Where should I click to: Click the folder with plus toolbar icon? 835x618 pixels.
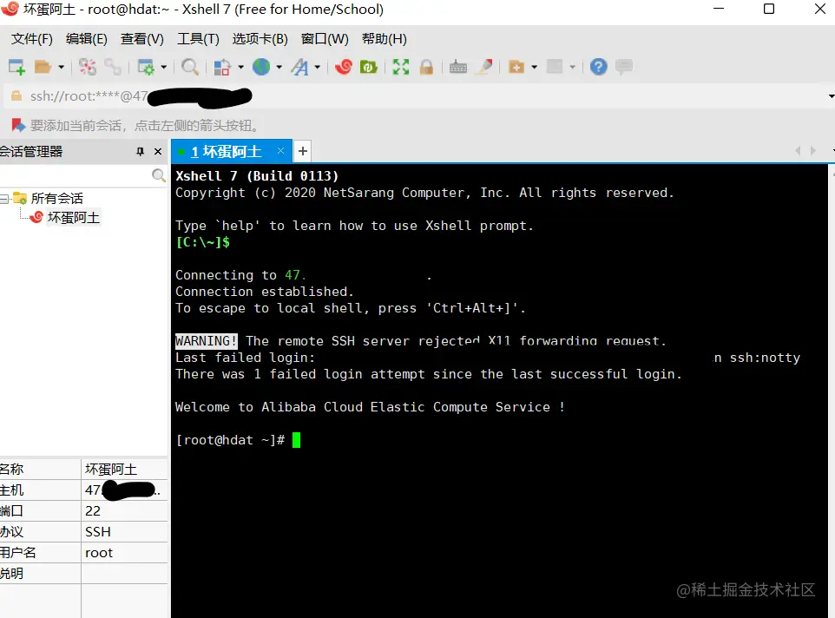pos(516,67)
